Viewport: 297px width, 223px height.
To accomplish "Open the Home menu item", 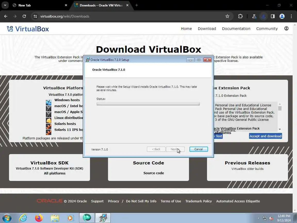I will 186,29.
